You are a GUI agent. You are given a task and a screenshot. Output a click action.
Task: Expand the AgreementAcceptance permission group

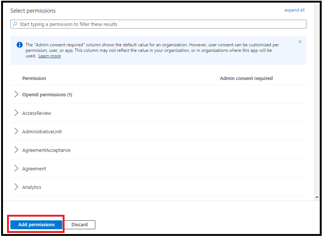tap(16, 150)
